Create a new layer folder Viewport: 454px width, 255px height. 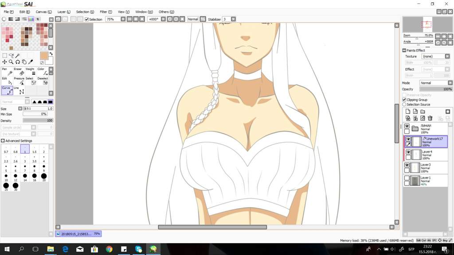click(x=423, y=112)
